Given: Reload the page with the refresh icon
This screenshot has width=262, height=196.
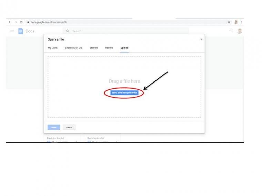Looking at the screenshot, I should pos(21,22).
